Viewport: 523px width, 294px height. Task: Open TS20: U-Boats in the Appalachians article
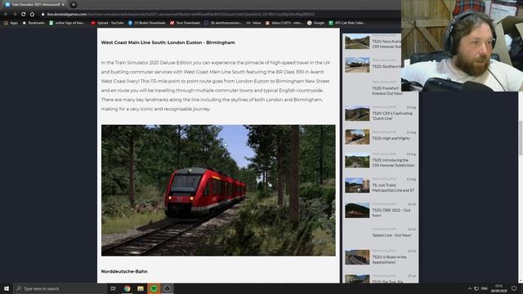pos(389,260)
